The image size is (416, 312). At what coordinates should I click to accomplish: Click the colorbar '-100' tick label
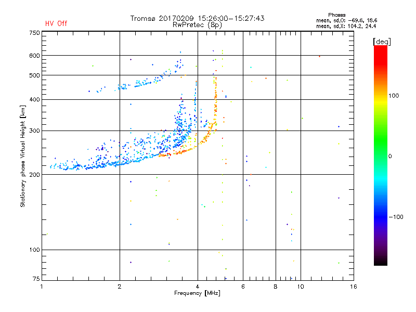click(x=396, y=217)
